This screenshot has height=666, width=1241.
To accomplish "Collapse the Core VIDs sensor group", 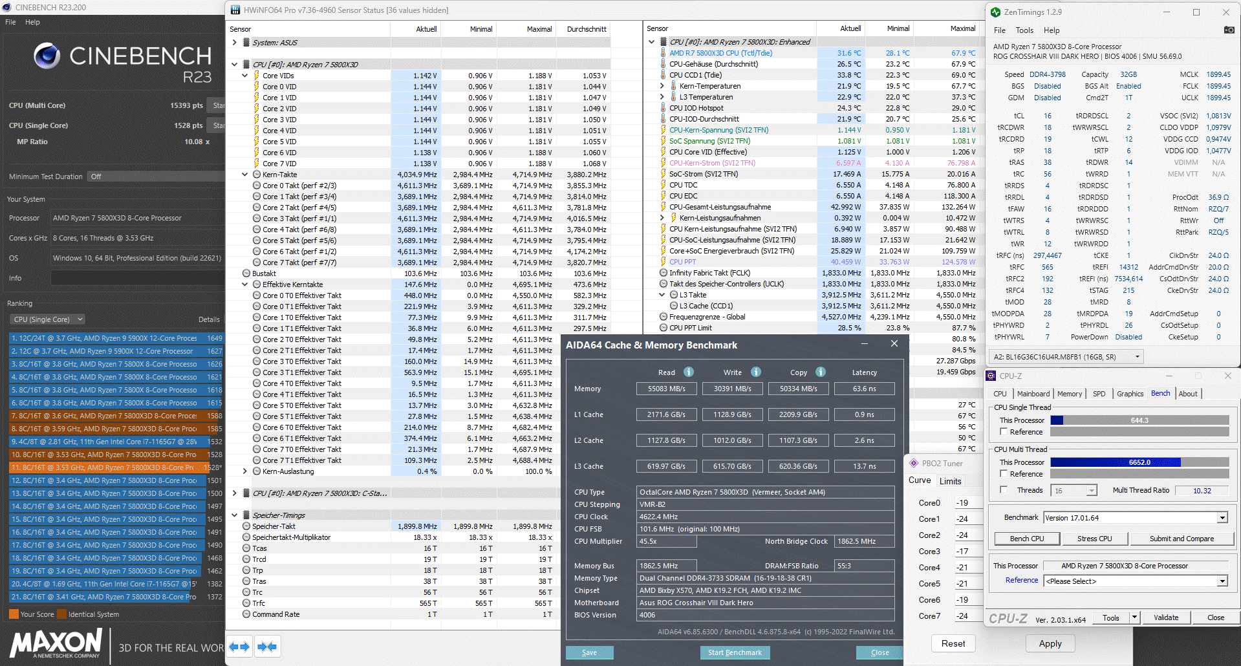I will coord(244,76).
